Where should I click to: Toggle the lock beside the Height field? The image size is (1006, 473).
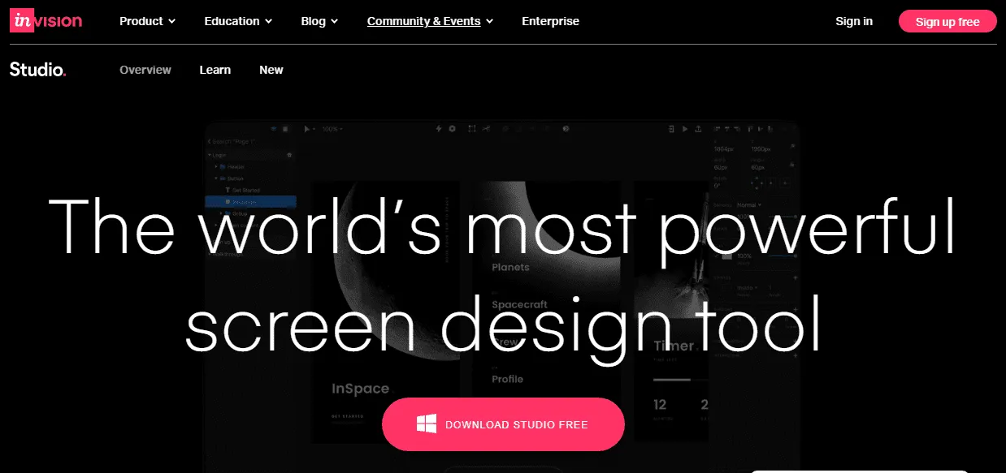[792, 164]
